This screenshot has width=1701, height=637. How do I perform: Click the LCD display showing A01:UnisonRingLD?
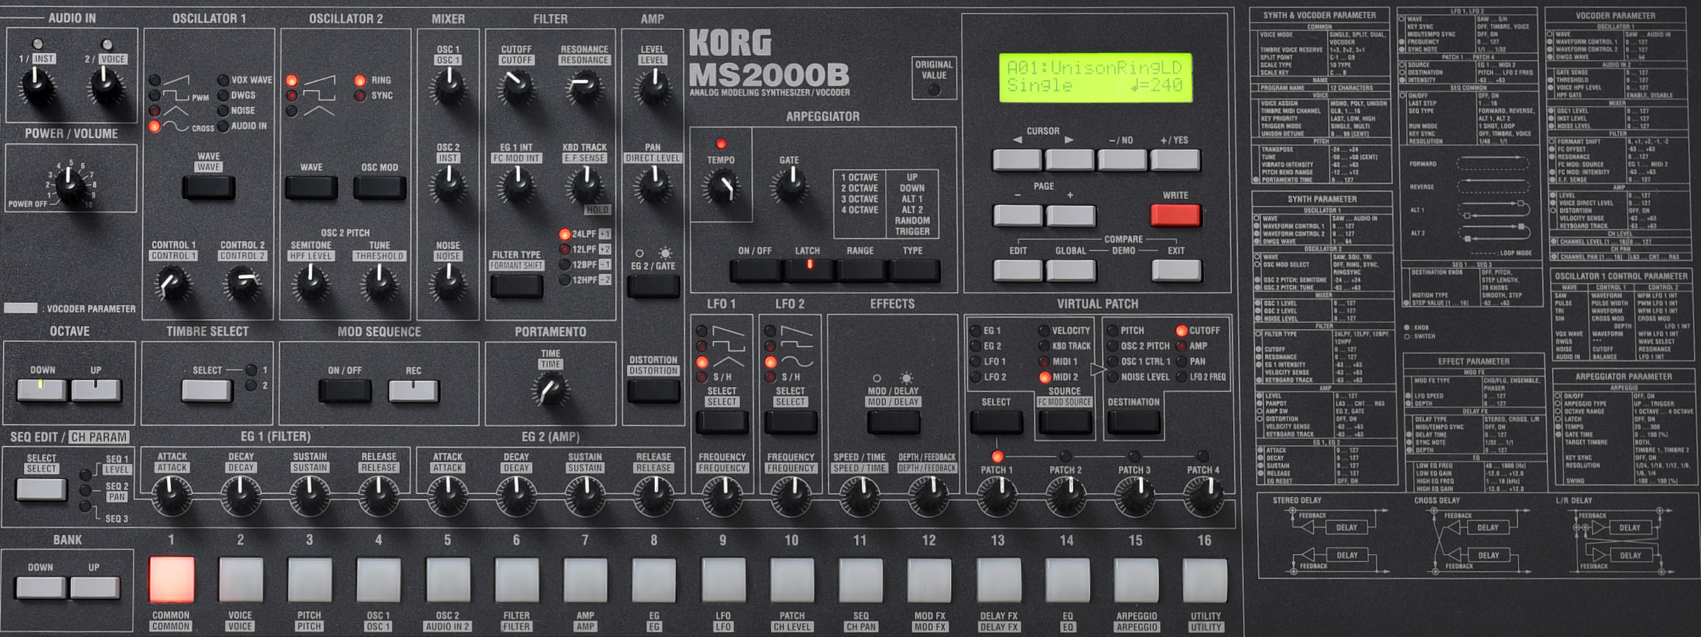coord(1095,77)
